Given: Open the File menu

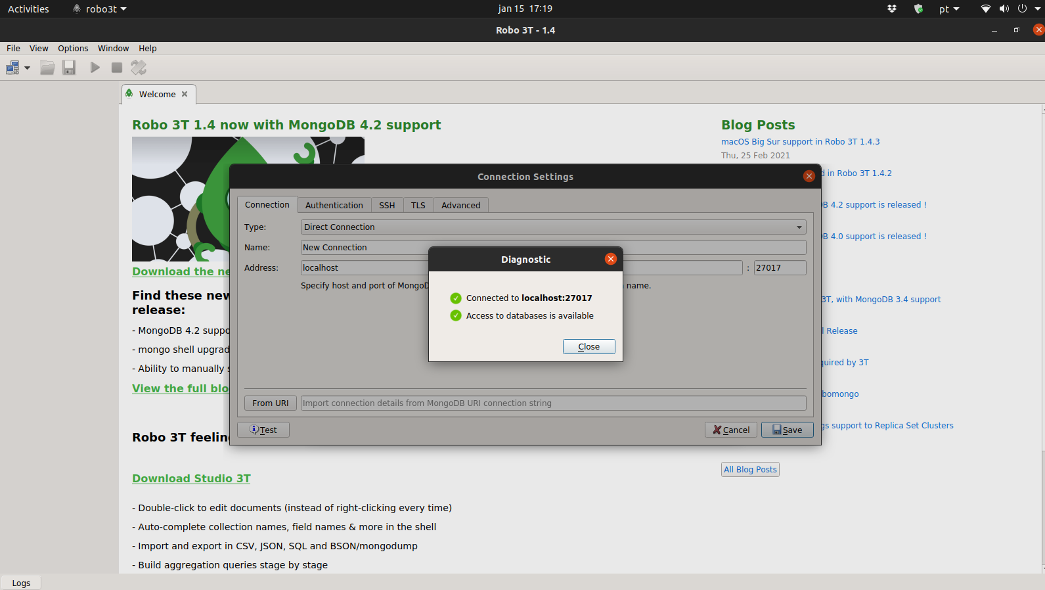Looking at the screenshot, I should (13, 48).
